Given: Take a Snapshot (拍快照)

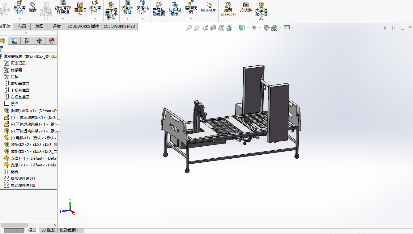Looking at the screenshot, I should 246,7.
